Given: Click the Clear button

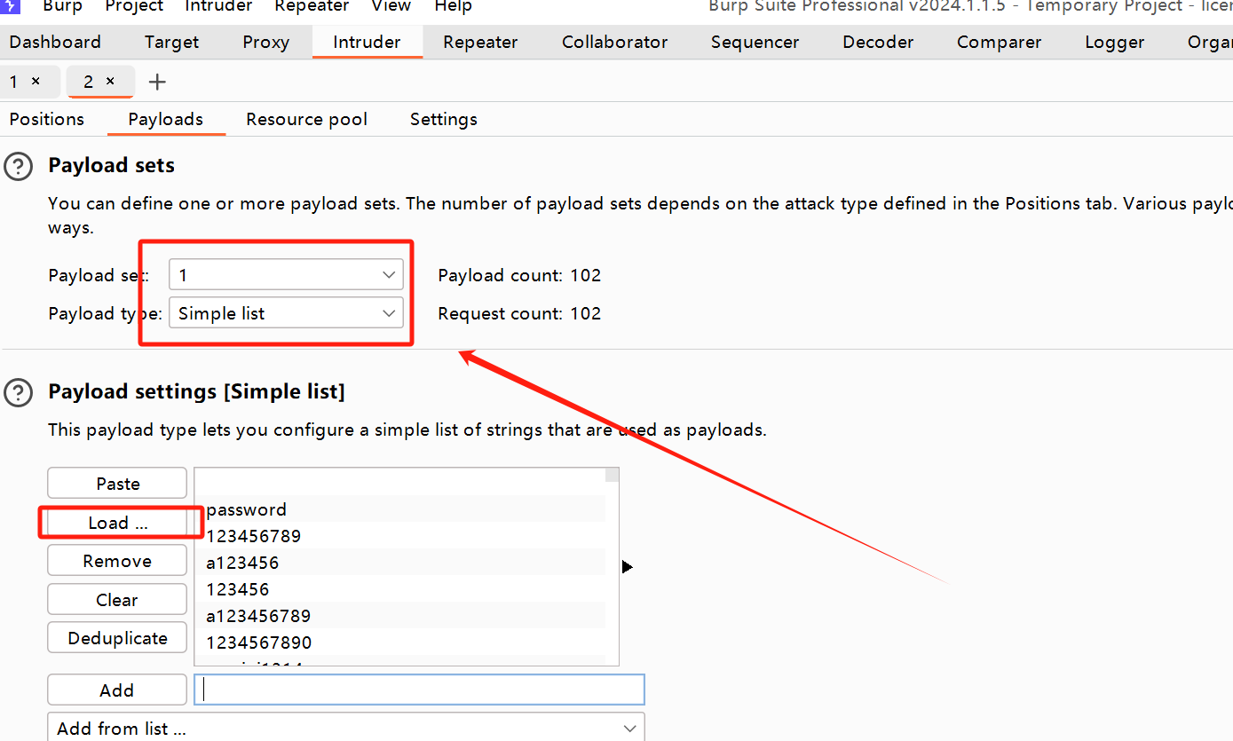Looking at the screenshot, I should pyautogui.click(x=117, y=600).
